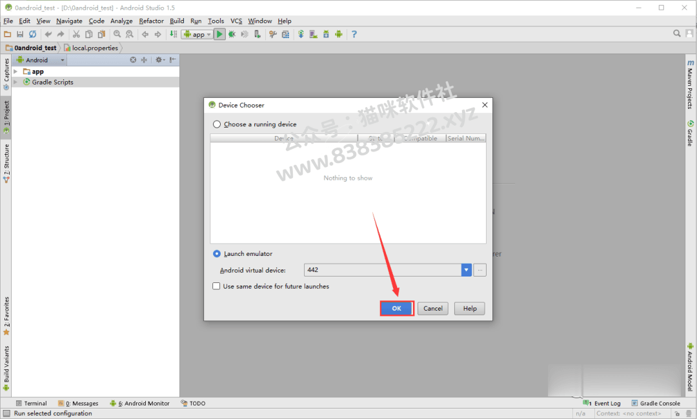The height and width of the screenshot is (419, 697).
Task: Click the Debug app bug icon
Action: [232, 34]
